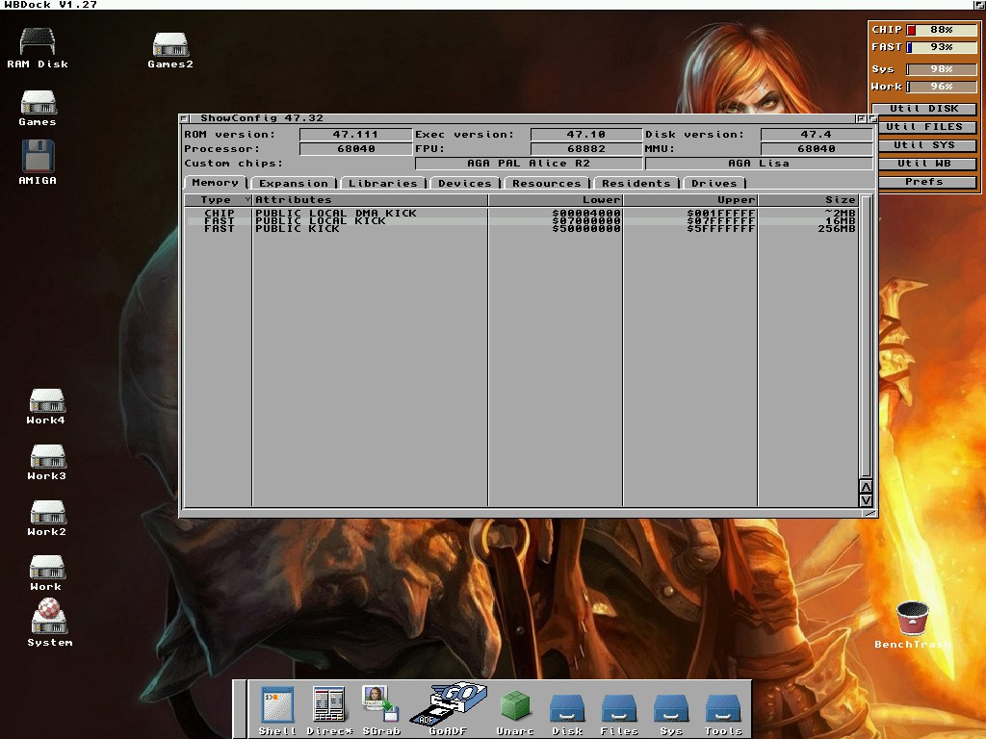Launch Unarc green cube dock icon
The image size is (986, 739).
click(x=515, y=711)
